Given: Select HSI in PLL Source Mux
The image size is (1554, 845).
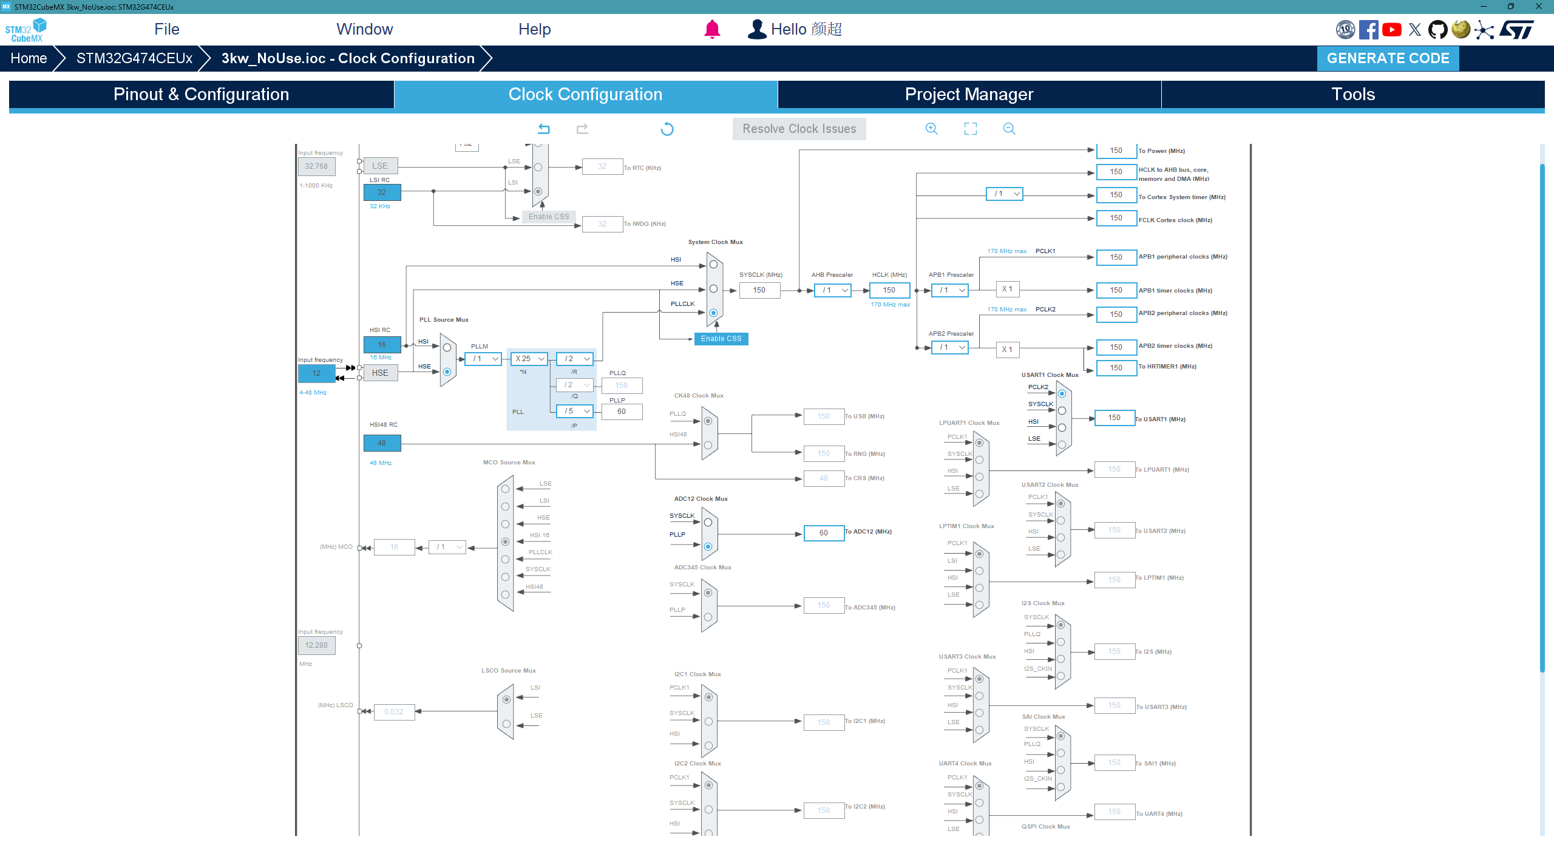Looking at the screenshot, I should pyautogui.click(x=447, y=348).
